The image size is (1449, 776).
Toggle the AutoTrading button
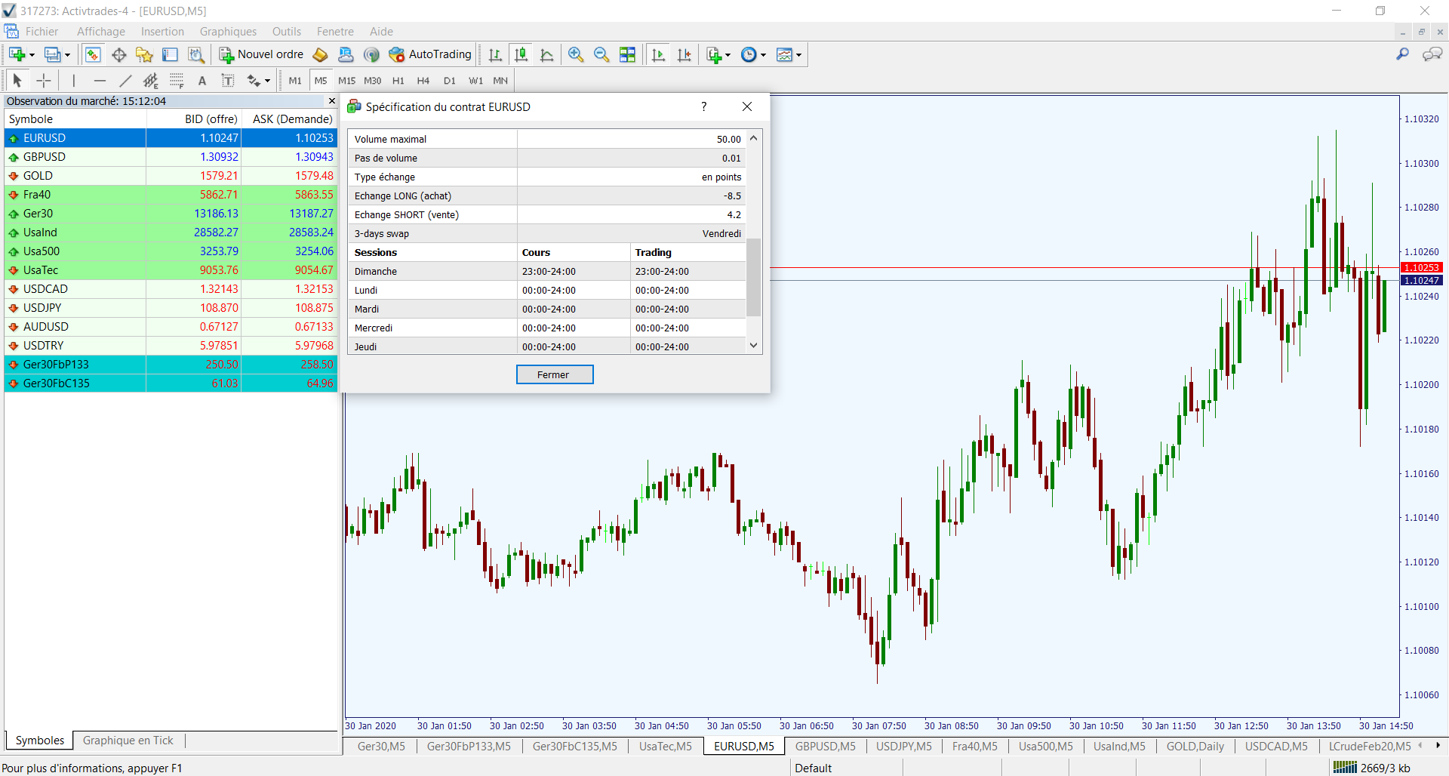point(430,54)
